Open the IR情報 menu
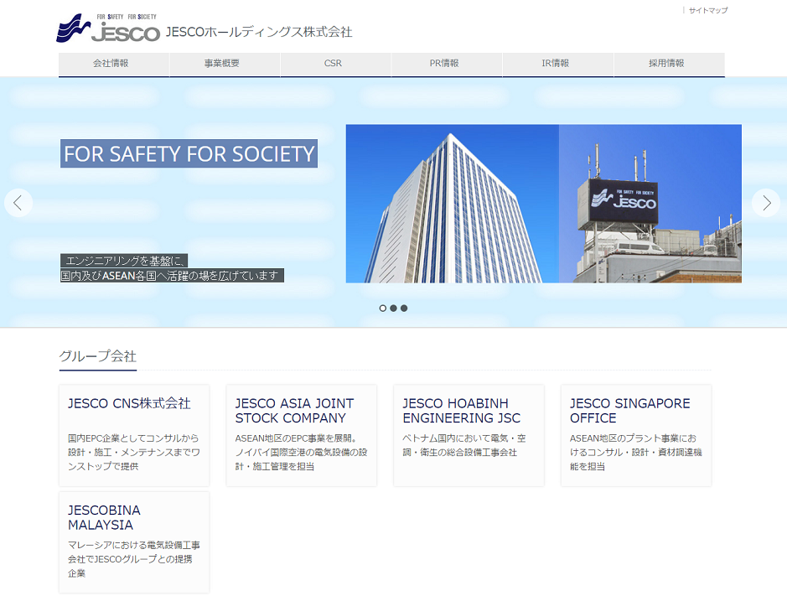This screenshot has height=596, width=787. (x=557, y=65)
